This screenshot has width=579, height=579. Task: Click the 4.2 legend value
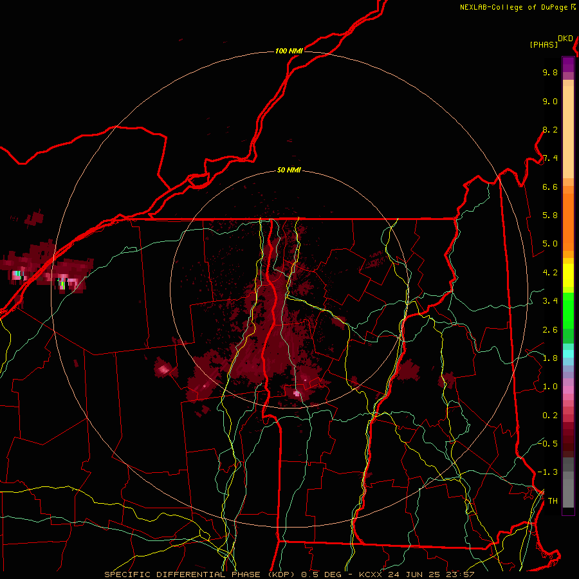550,273
